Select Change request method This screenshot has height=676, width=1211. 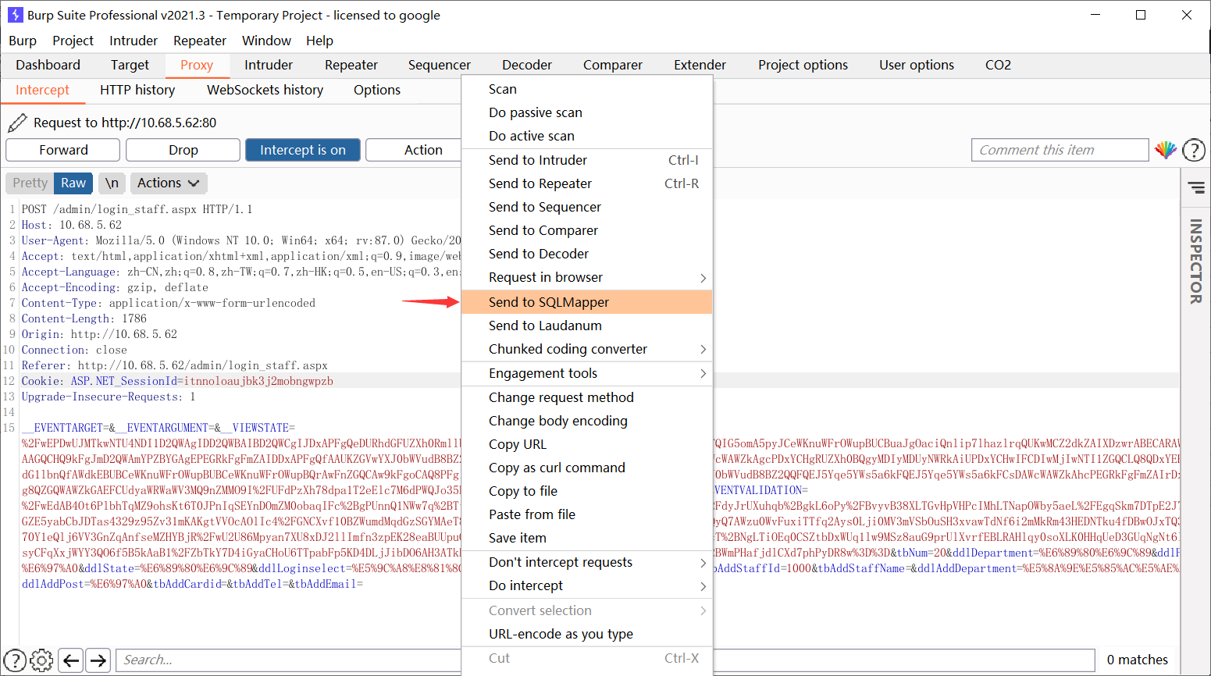[587, 397]
